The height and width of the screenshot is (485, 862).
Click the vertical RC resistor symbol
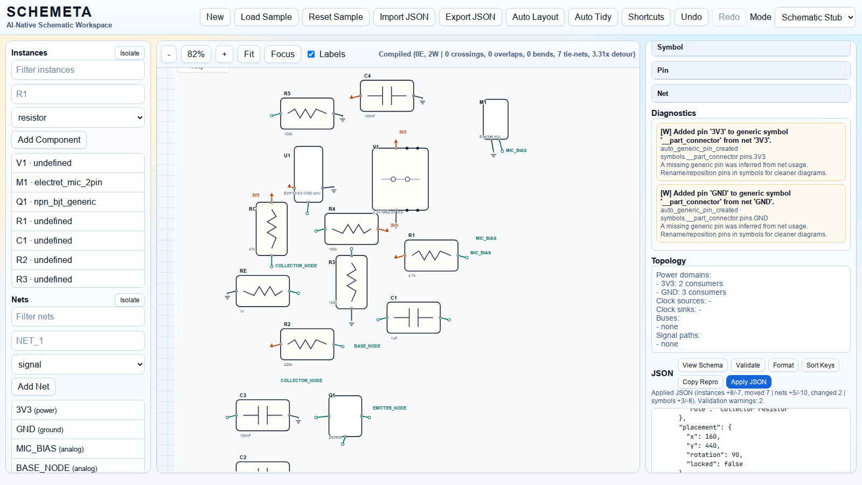pyautogui.click(x=272, y=228)
